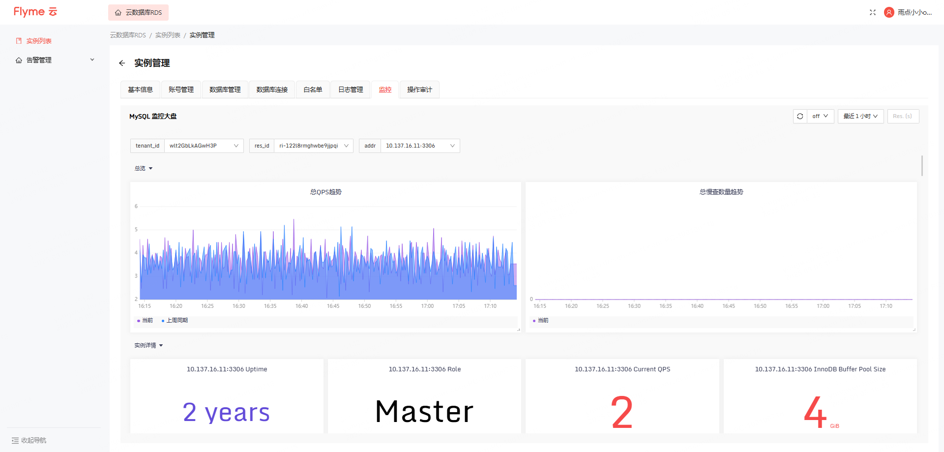Open the res_id dropdown
The height and width of the screenshot is (452, 944).
coord(313,146)
